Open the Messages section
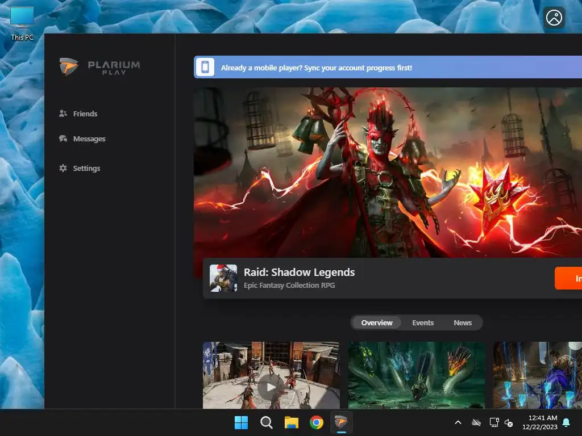 82,139
